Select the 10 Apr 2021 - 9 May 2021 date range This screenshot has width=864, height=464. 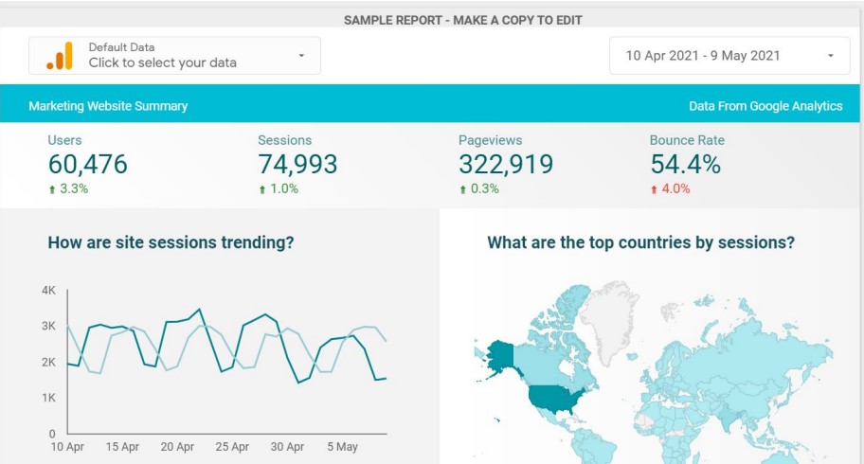703,56
